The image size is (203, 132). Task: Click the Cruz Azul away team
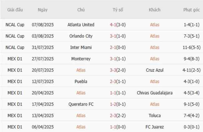[x=155, y=70]
